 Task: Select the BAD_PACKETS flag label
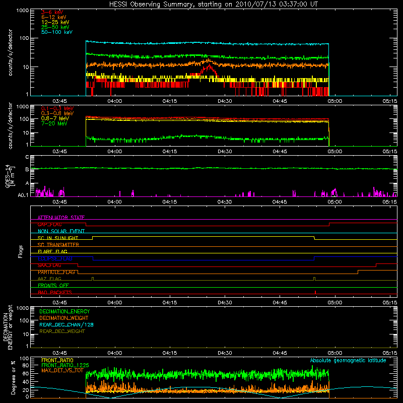tap(55, 292)
